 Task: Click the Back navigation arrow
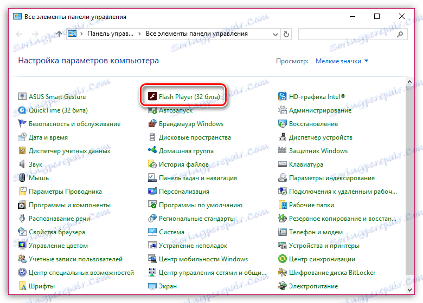coord(19,34)
